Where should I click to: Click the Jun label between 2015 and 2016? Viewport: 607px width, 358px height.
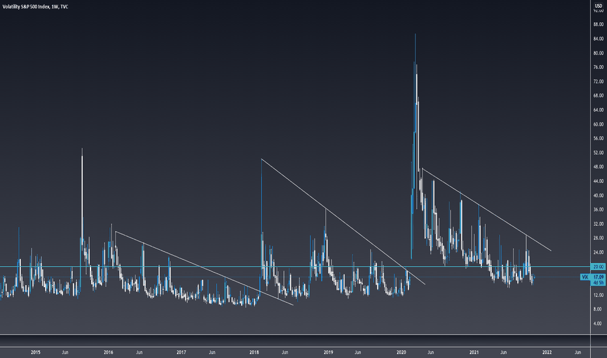[x=65, y=352]
